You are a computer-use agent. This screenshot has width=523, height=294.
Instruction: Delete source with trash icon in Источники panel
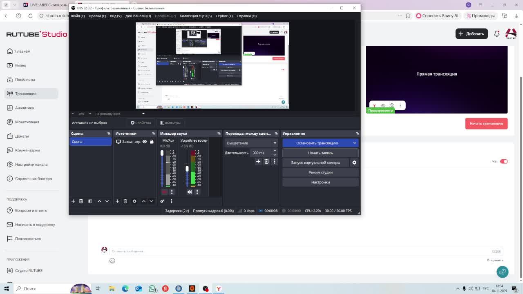[125, 201]
